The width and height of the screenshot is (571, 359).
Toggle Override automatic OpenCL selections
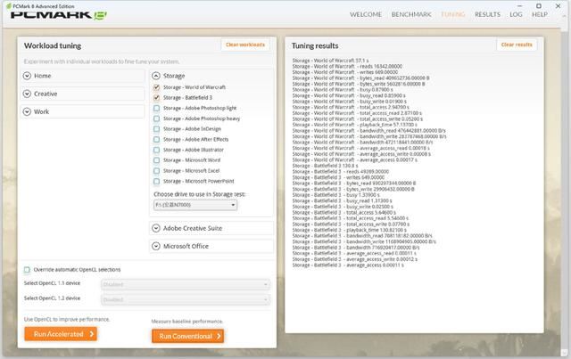coord(27,270)
